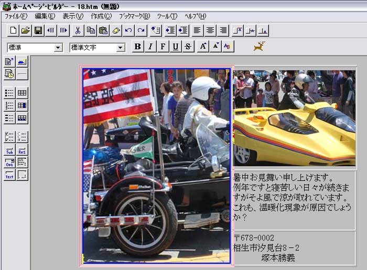The height and width of the screenshot is (270, 367).
Task: Click the Insert image icon in side palette
Action: point(22,62)
